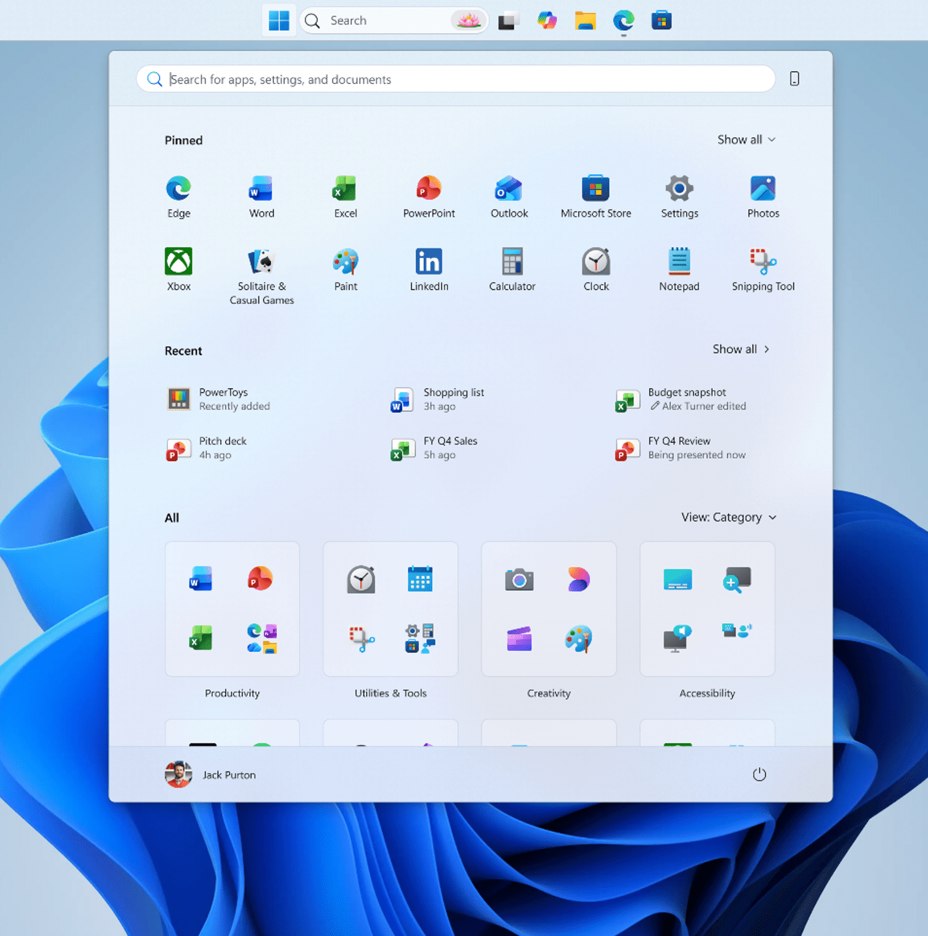Open the pinned Calculator app

click(512, 270)
